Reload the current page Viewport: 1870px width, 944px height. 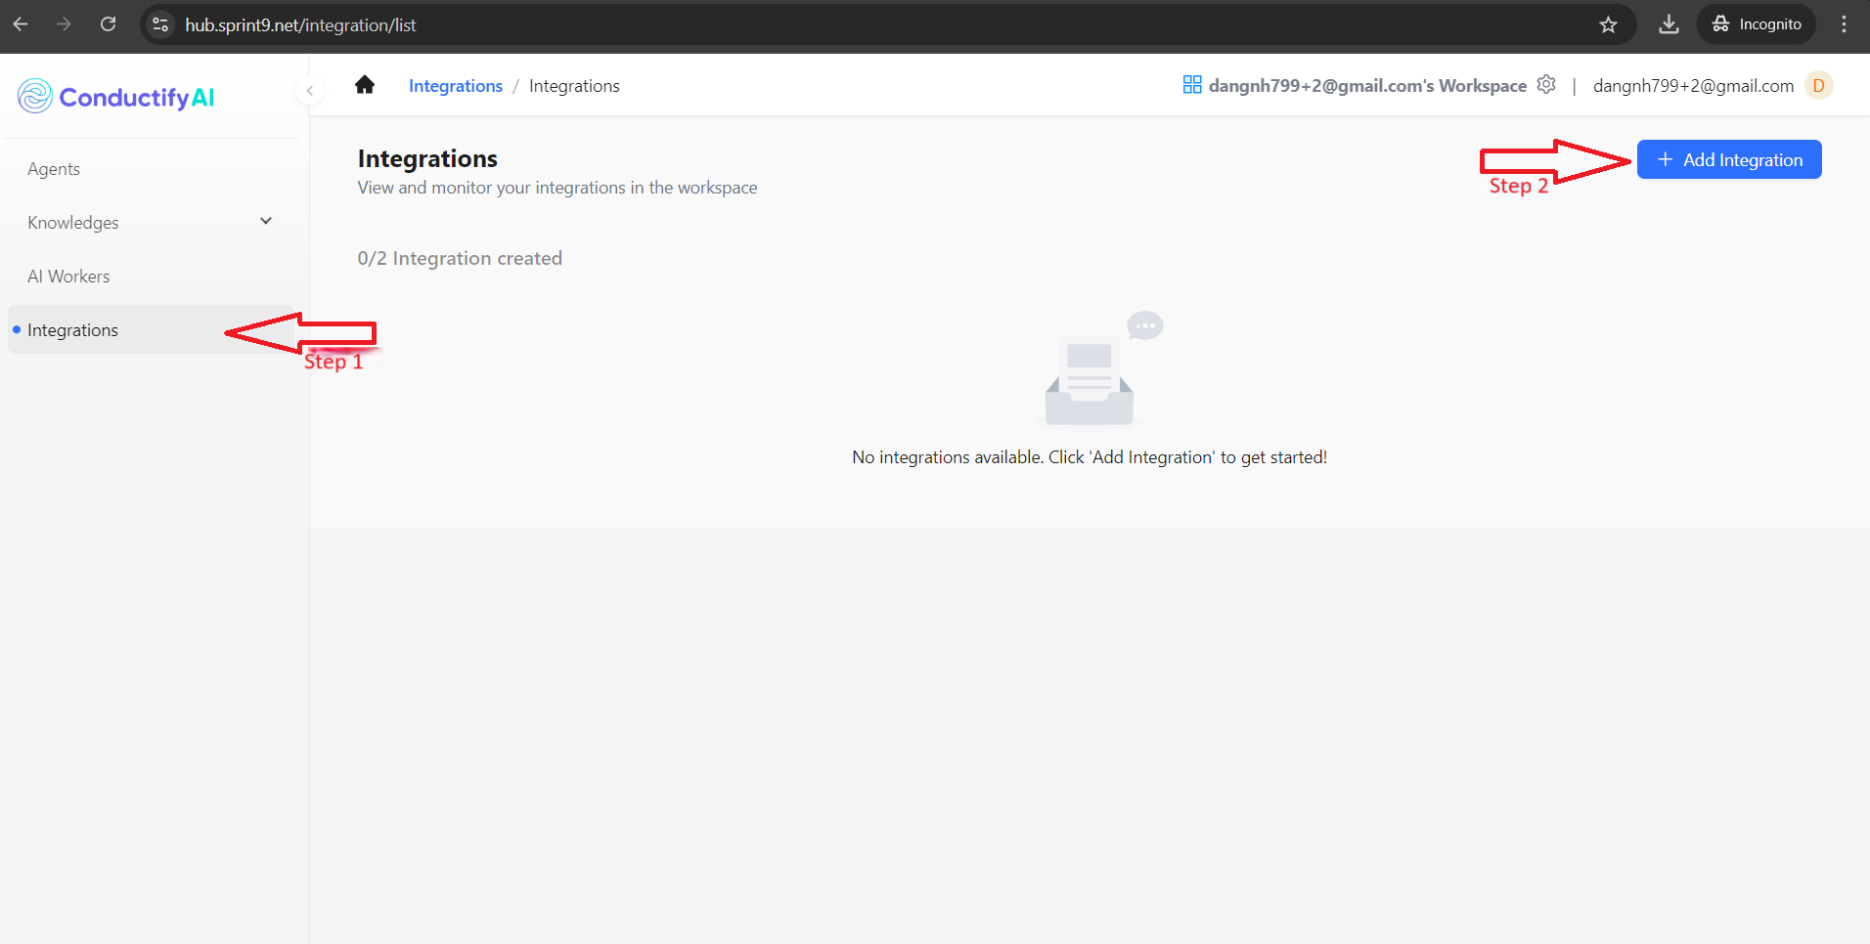109,23
